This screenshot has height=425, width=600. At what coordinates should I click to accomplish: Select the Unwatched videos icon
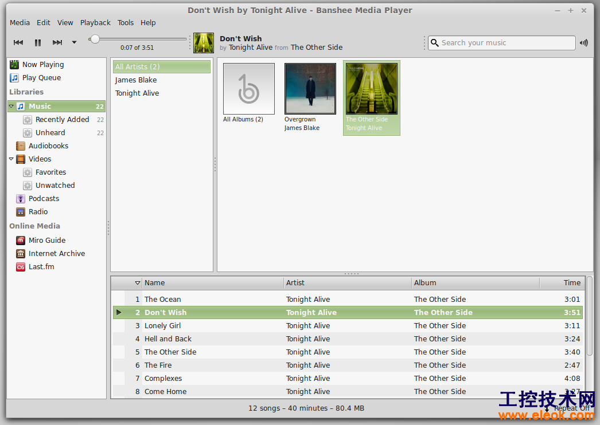28,186
